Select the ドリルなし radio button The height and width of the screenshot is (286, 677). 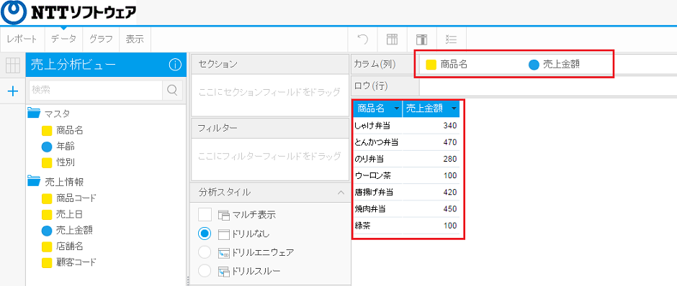tap(205, 234)
